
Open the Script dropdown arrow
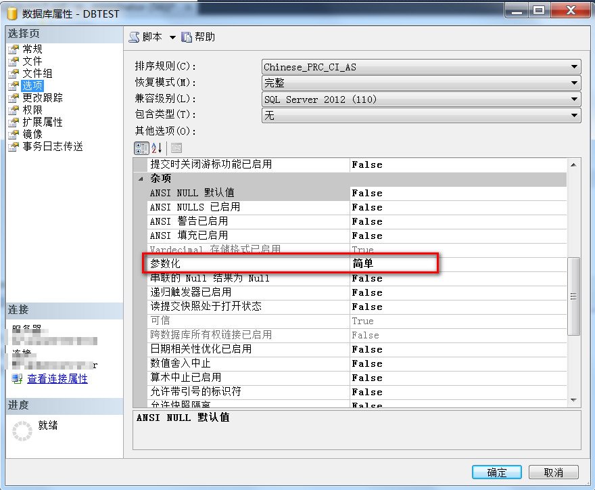[172, 37]
